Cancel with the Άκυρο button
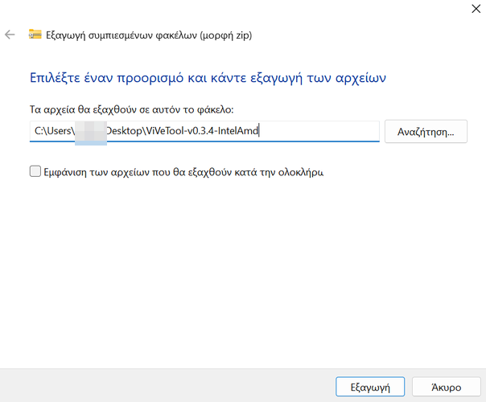This screenshot has width=486, height=402. [447, 387]
